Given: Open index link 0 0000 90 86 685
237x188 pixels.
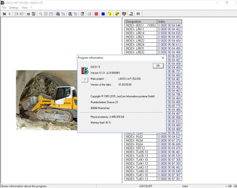Looking at the screenshot, I should click(x=169, y=144).
